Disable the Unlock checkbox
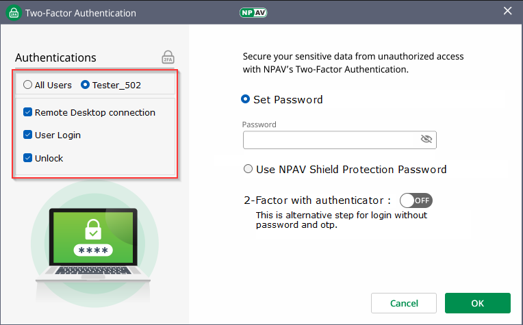This screenshot has width=523, height=325. tap(28, 158)
